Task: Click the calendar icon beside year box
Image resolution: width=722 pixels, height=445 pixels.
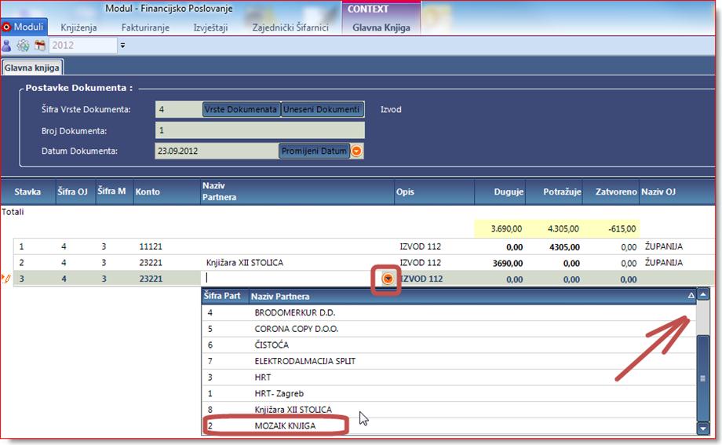Action: tap(40, 46)
